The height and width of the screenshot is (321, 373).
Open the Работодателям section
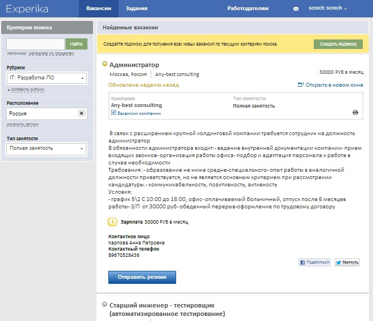click(248, 8)
